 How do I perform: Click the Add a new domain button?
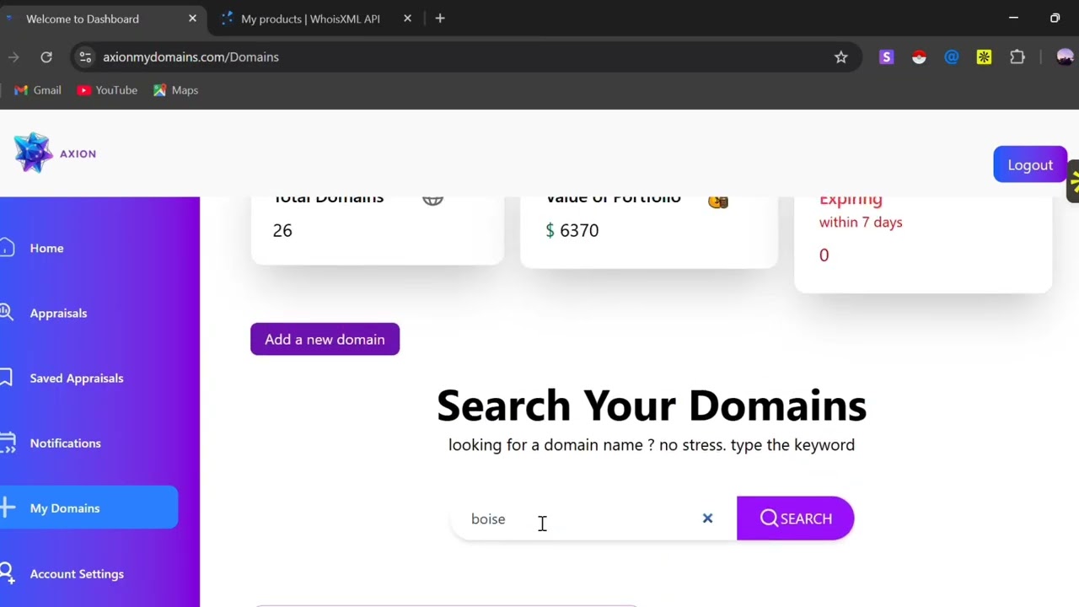pos(325,339)
